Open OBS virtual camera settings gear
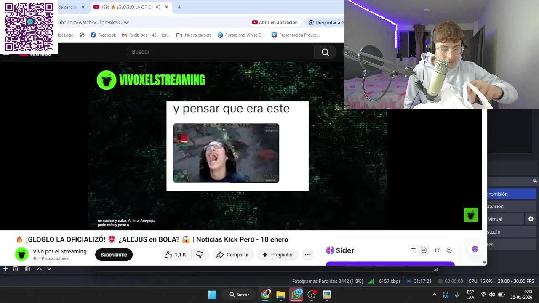The width and height of the screenshot is (539, 303). point(531,219)
